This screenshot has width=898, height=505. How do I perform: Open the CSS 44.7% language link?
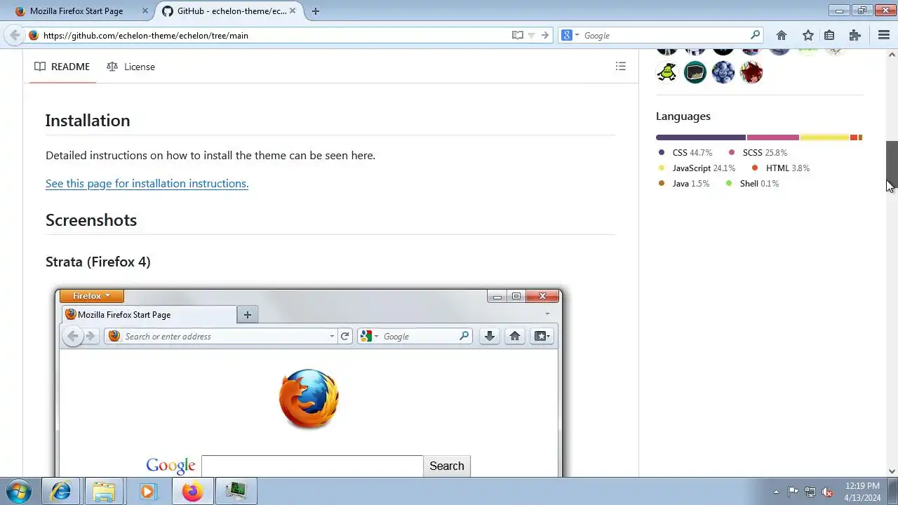click(685, 152)
